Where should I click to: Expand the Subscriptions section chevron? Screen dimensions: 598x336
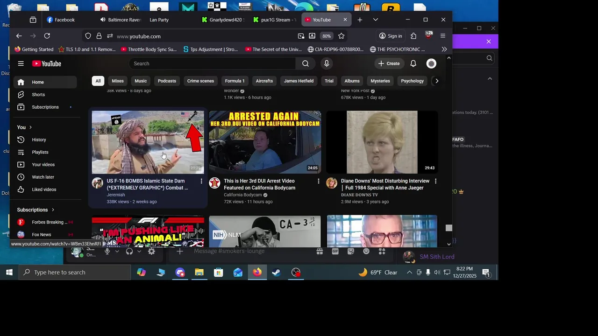pos(53,210)
